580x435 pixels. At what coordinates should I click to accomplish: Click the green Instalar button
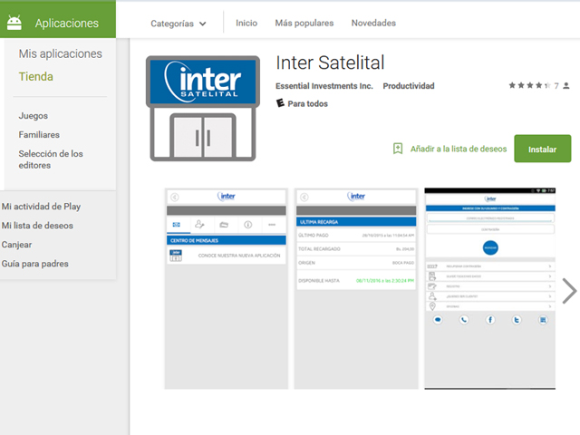coord(542,149)
